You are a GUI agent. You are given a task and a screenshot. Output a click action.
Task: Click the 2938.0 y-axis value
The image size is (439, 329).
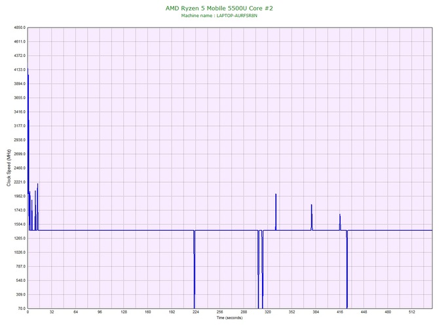coord(20,140)
